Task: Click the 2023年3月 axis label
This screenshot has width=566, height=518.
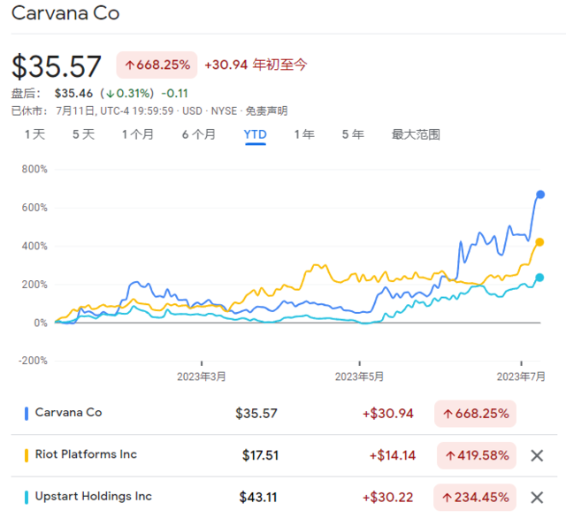Action: tap(202, 377)
